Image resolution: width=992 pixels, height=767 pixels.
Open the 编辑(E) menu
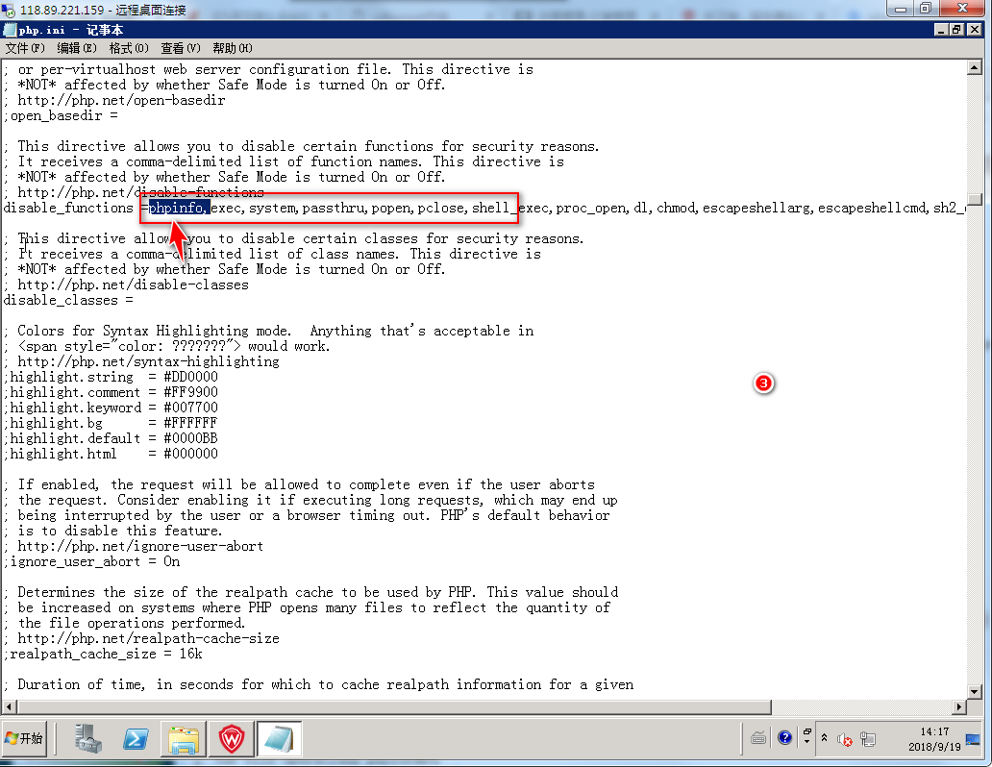[x=76, y=48]
